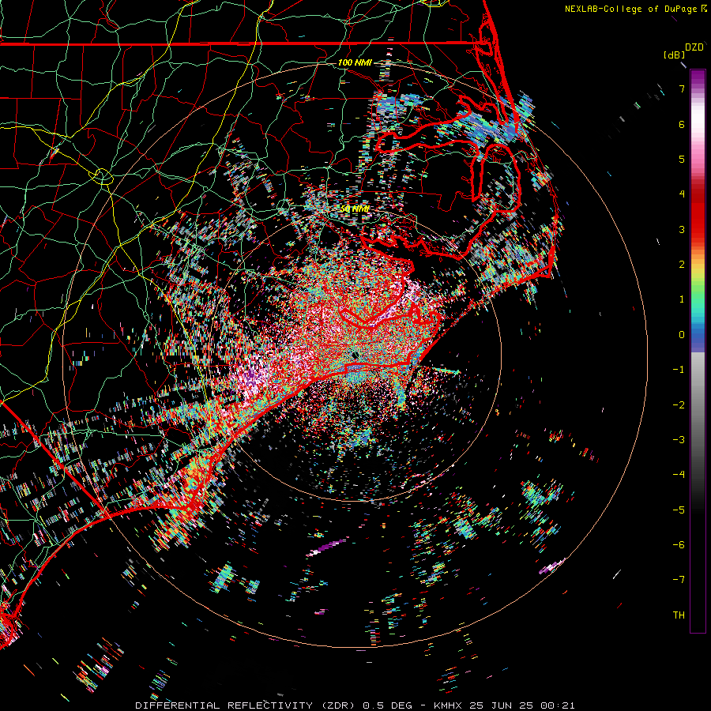
Task: Click the -3 value on the color scale
Action: click(679, 440)
